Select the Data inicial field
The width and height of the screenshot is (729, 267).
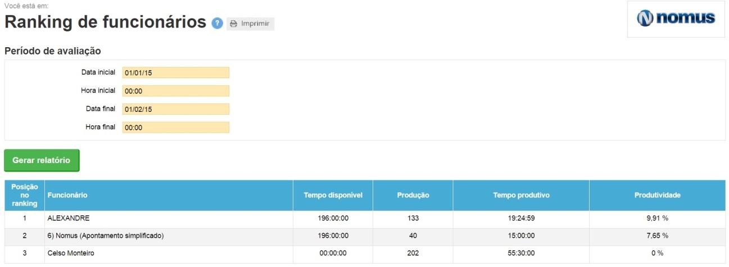tap(176, 73)
